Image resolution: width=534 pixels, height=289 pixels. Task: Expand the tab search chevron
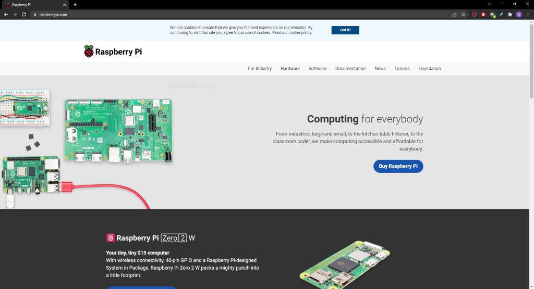(x=489, y=4)
